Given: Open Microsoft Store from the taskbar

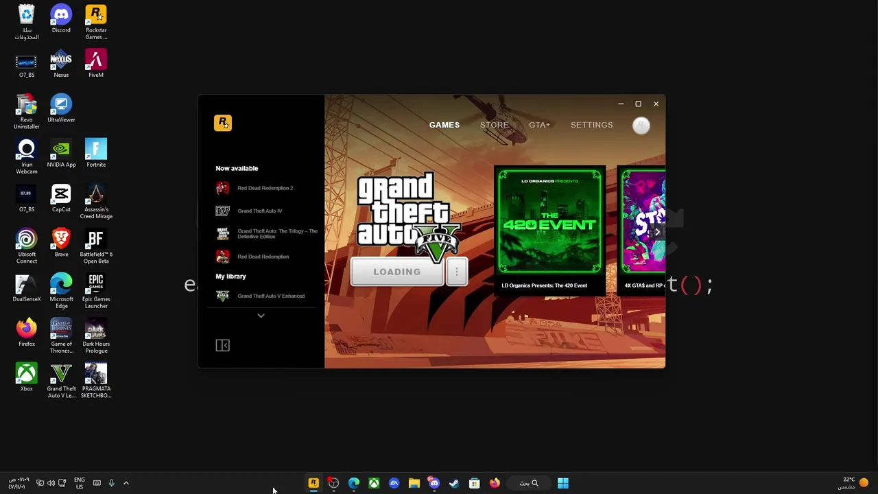Looking at the screenshot, I should 474,483.
